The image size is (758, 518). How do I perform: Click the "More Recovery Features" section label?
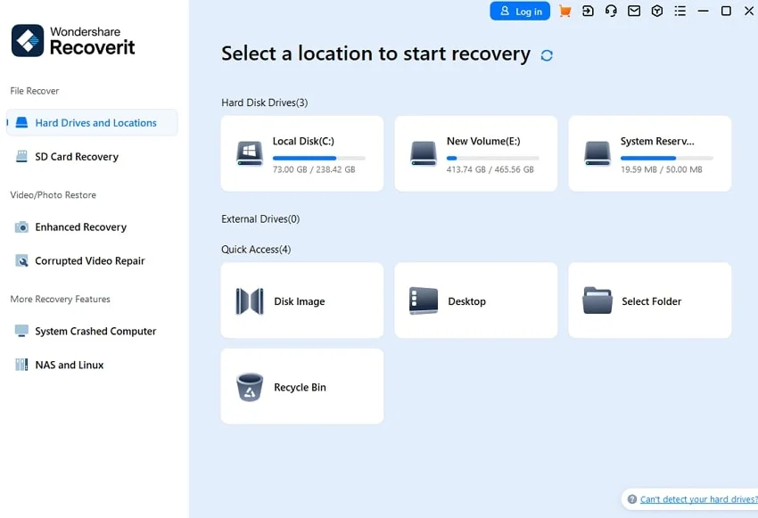click(x=61, y=299)
